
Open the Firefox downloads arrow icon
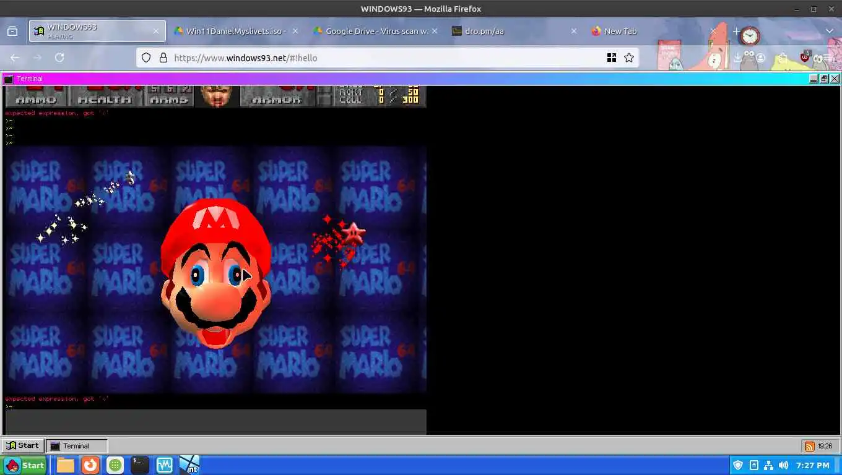pos(737,58)
